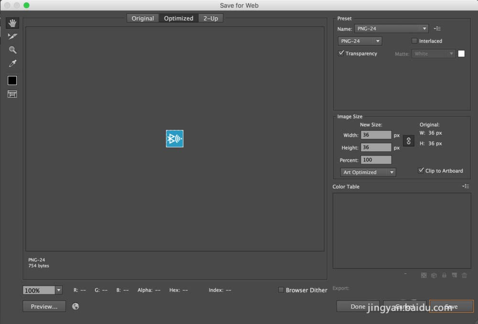Click the Width input field

click(x=376, y=135)
